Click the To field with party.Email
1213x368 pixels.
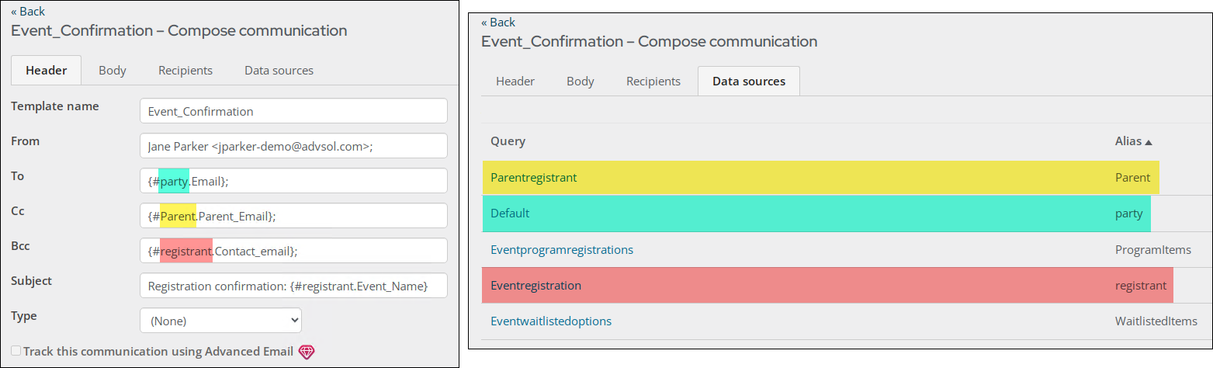(293, 180)
